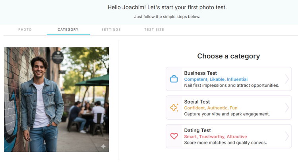Expand the Social Test chevron arrow

coord(287,107)
